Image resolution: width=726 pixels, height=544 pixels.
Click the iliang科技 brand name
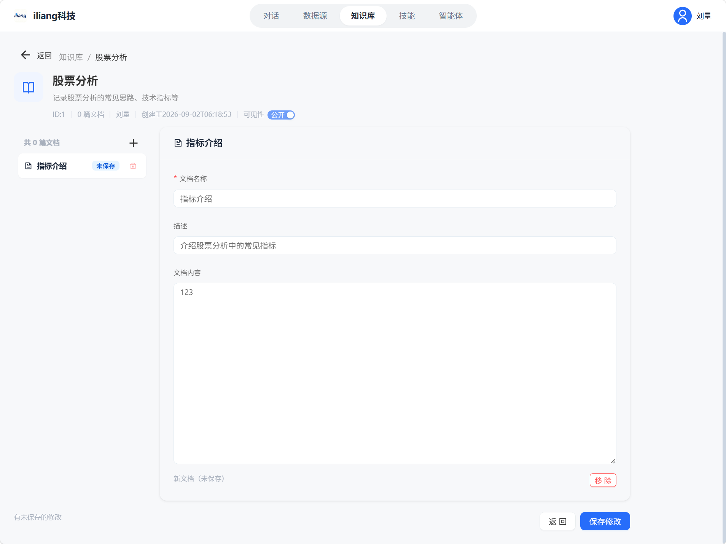coord(54,16)
